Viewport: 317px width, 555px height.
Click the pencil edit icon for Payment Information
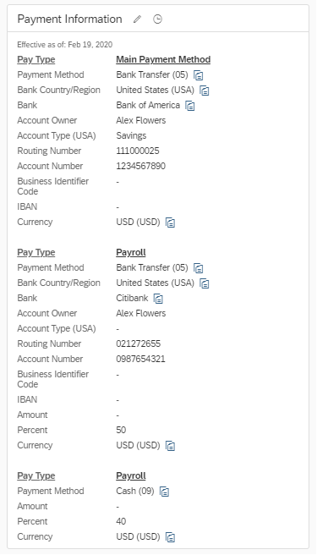pyautogui.click(x=137, y=19)
